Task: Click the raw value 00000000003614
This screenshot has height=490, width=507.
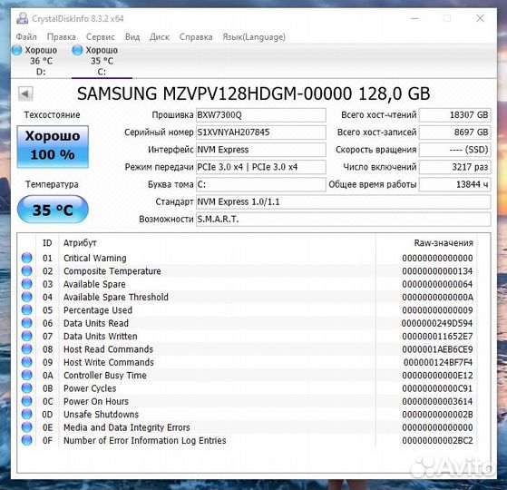Action: pos(437,401)
